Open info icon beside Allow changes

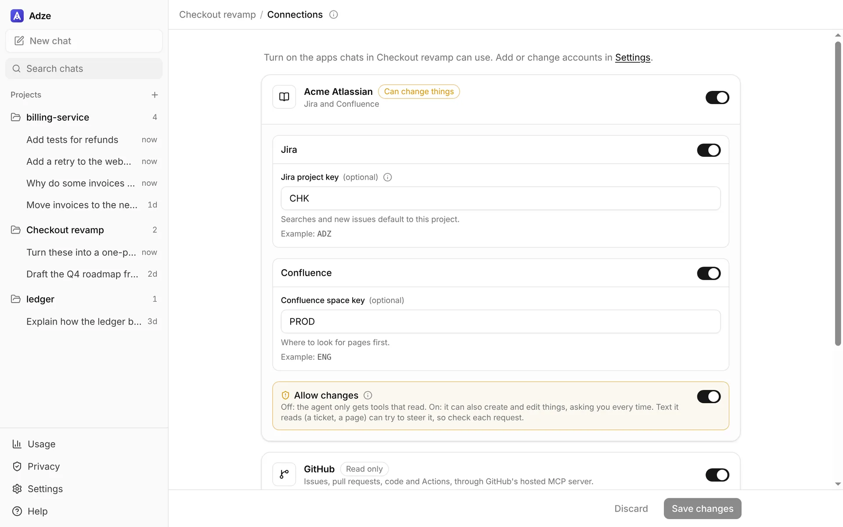click(x=368, y=395)
